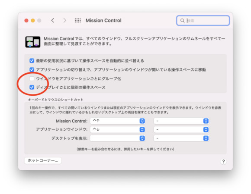Viewport: 251px width, 194px height.
Task: Open アプリケーションウインドウ keyboard shortcut dropdown
Action: pyautogui.click(x=118, y=129)
